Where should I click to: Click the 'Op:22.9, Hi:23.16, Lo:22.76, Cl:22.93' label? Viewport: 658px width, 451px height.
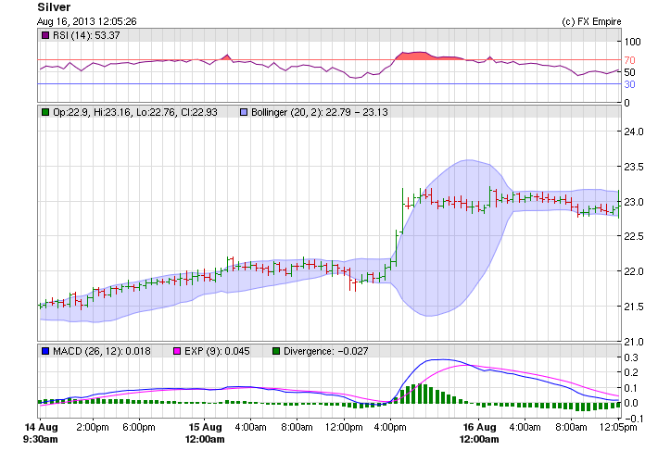134,112
